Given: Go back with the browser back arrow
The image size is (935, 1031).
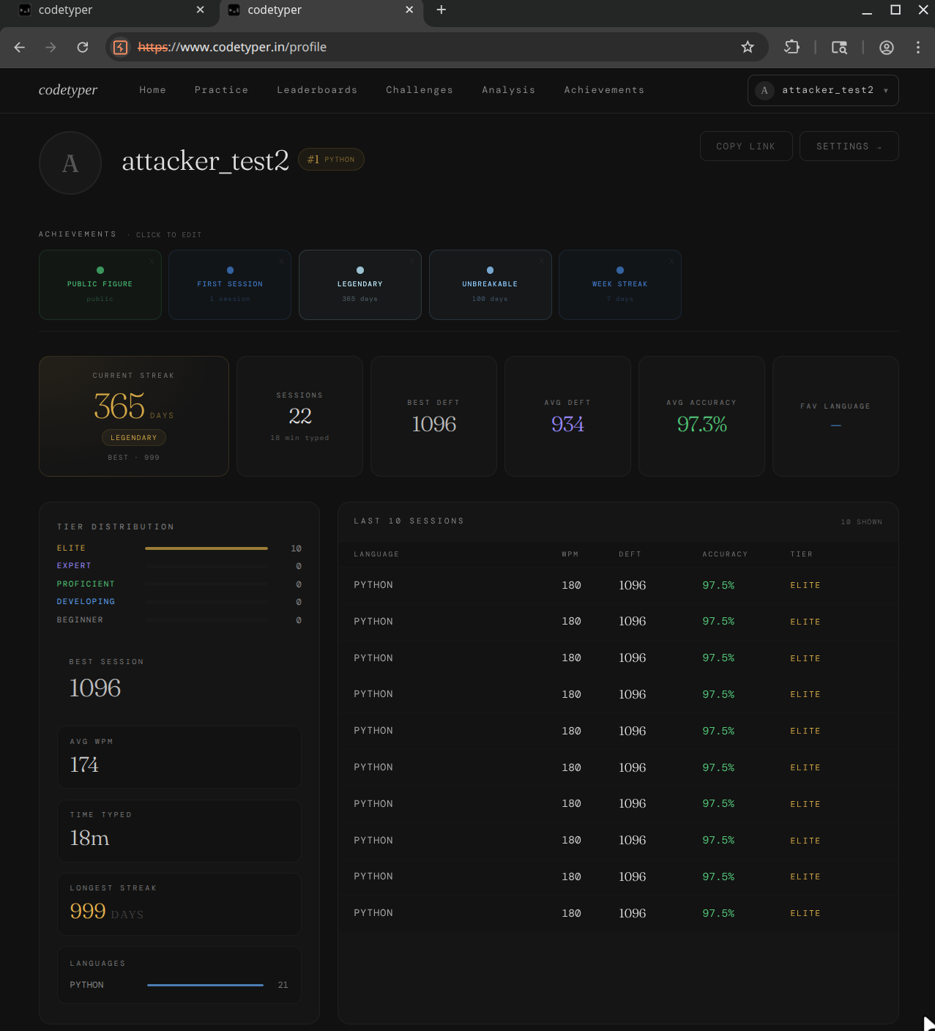Looking at the screenshot, I should (x=20, y=48).
